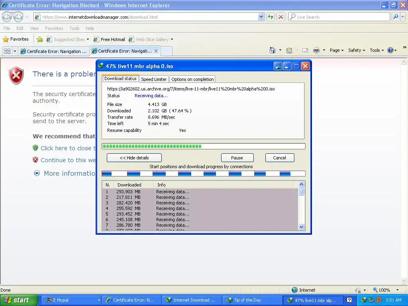Click the 'Click here to close' link

[x=68, y=148]
